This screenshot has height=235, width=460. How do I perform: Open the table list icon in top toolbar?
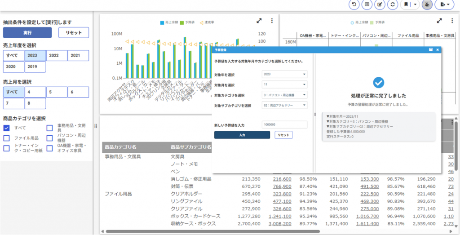point(367,5)
